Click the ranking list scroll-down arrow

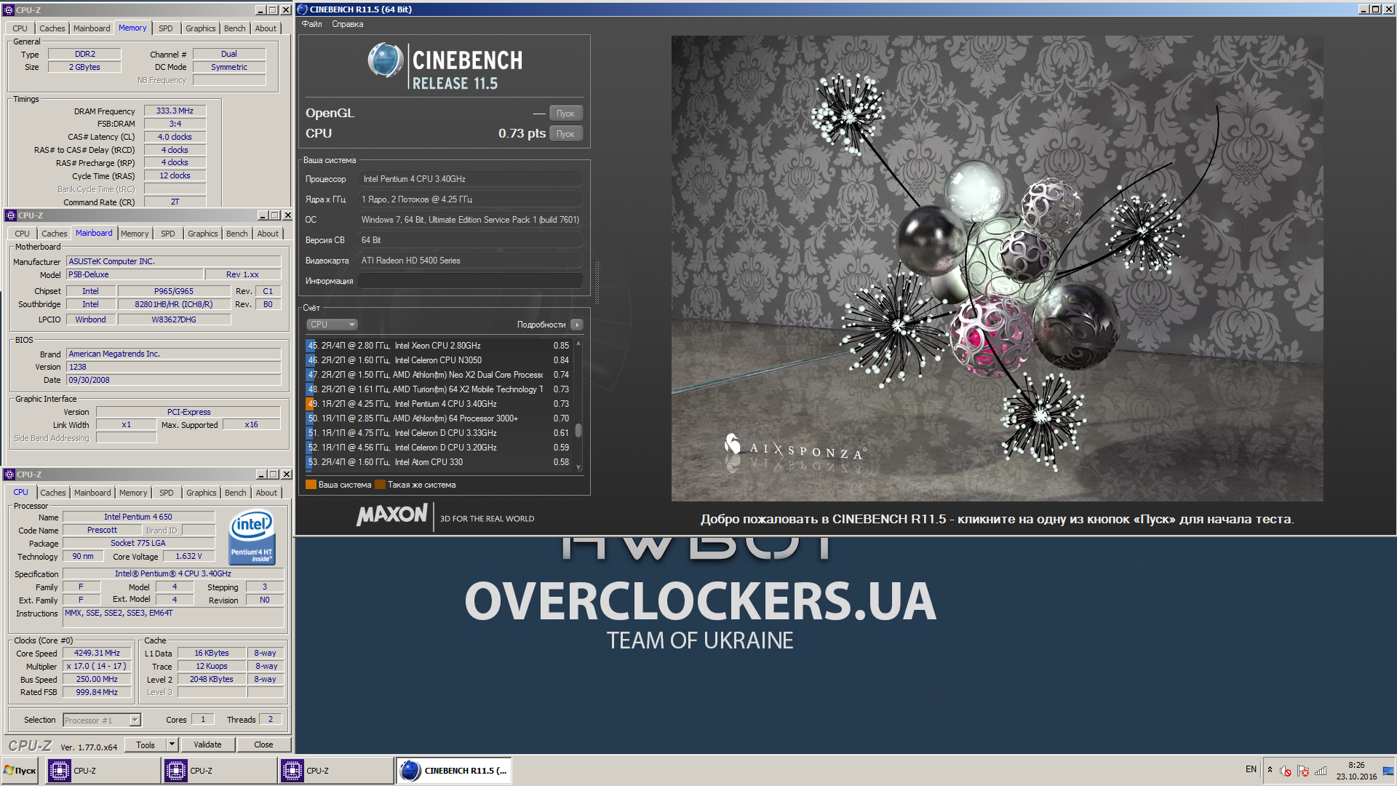click(578, 467)
